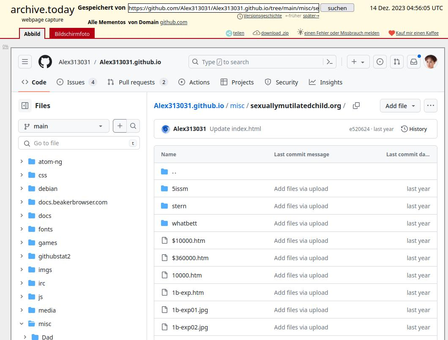Open misc breadcrumb link
The width and height of the screenshot is (448, 340).
click(x=237, y=106)
